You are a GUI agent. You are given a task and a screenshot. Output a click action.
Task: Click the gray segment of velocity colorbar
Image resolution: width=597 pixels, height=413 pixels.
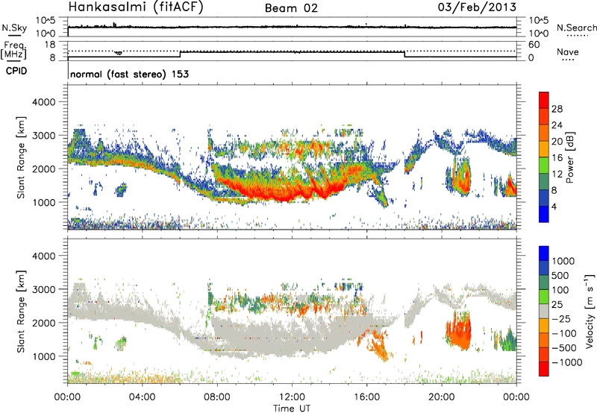pos(544,311)
